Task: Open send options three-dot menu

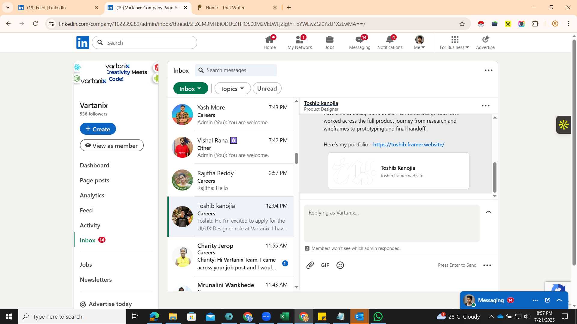Action: pos(487,265)
